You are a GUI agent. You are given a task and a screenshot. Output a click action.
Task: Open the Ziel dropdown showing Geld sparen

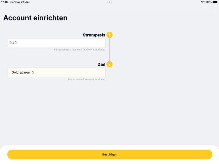[56, 72]
